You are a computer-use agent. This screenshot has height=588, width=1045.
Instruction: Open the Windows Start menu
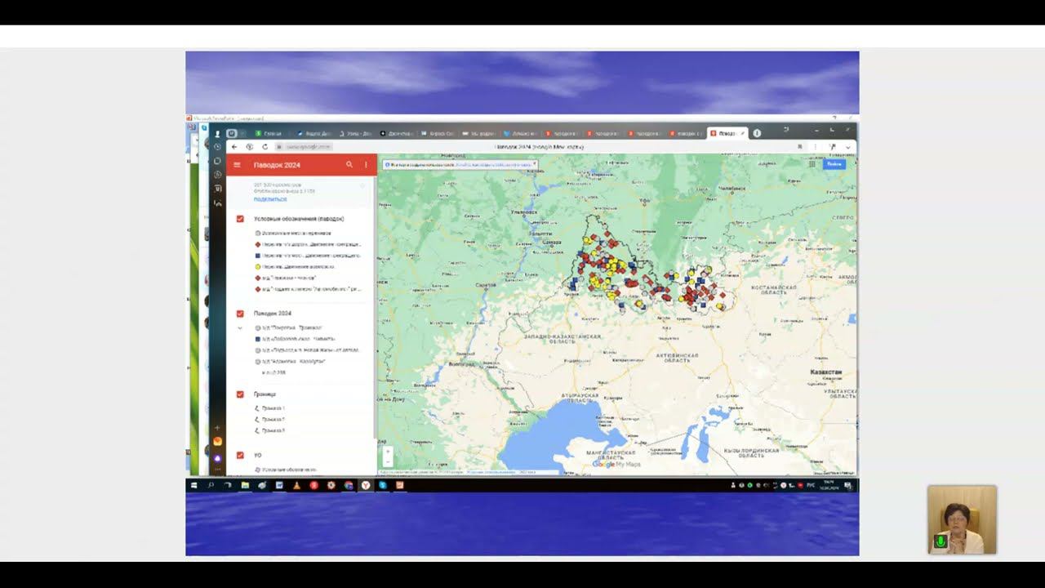[194, 485]
